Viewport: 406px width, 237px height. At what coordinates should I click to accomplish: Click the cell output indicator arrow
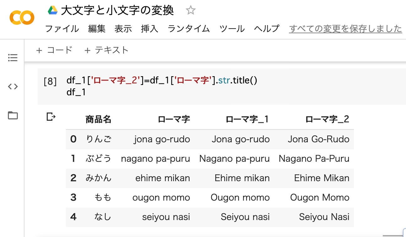pos(51,116)
